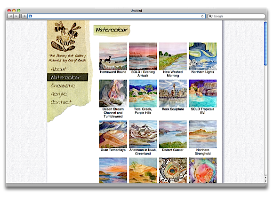Click the browser back arrow button
273x202 pixels.
pos(11,16)
